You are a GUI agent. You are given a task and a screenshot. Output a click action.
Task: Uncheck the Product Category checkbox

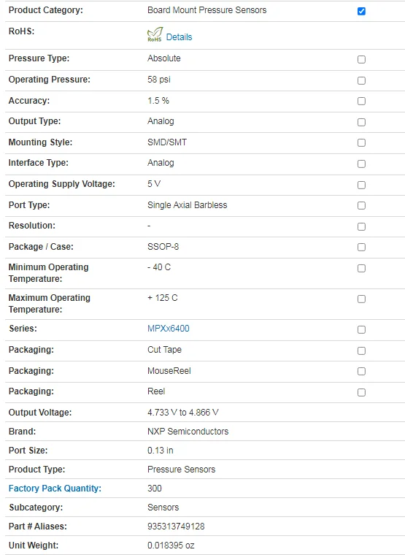361,12
